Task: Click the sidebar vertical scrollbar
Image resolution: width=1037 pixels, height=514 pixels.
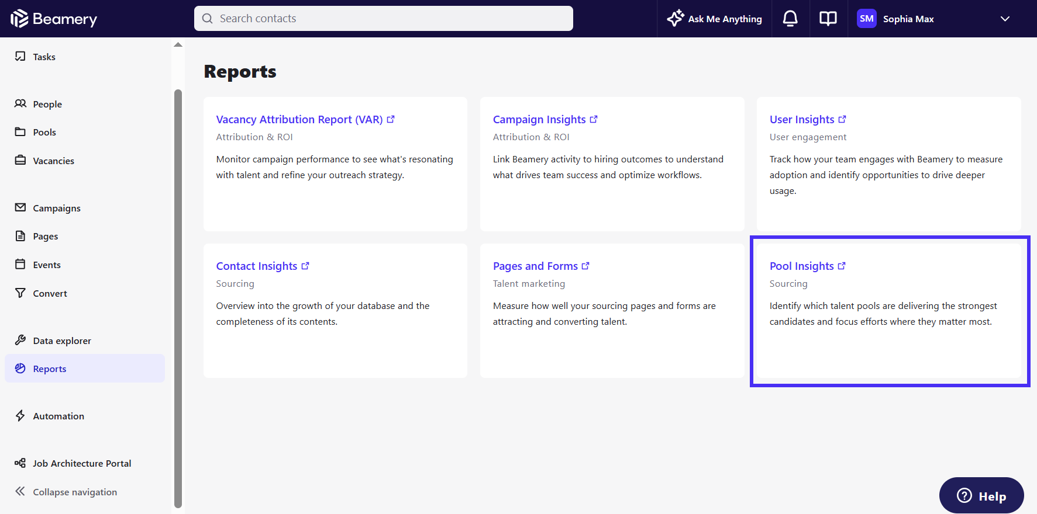Action: click(178, 298)
